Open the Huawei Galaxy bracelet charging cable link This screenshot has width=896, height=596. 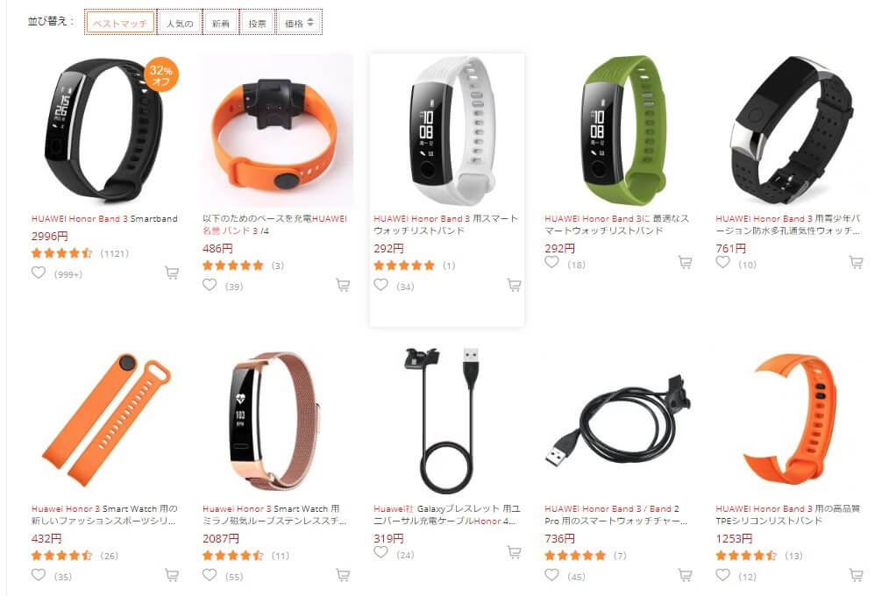[447, 514]
